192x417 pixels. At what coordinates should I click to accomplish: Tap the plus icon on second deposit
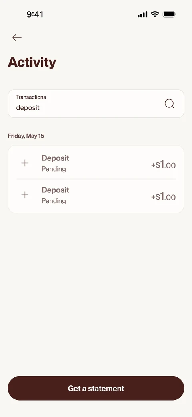[x=25, y=195]
